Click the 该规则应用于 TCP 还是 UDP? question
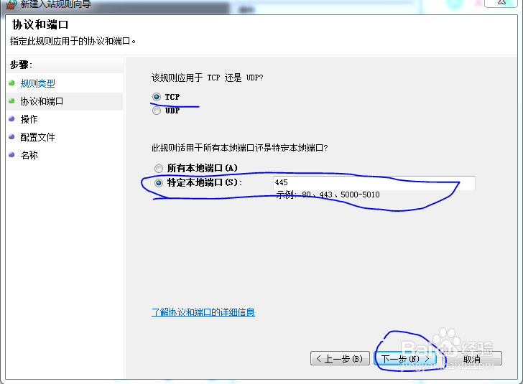Image resolution: width=523 pixels, height=384 pixels. click(x=207, y=78)
